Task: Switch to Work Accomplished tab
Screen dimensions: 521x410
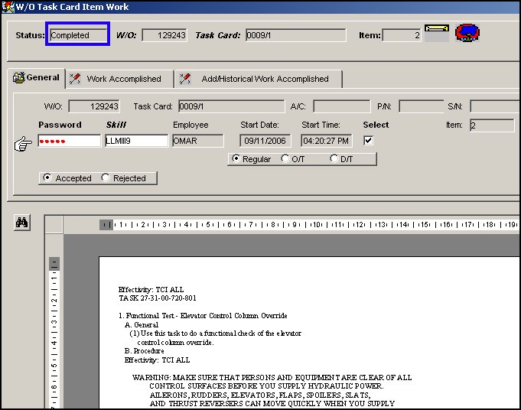Action: [x=119, y=79]
